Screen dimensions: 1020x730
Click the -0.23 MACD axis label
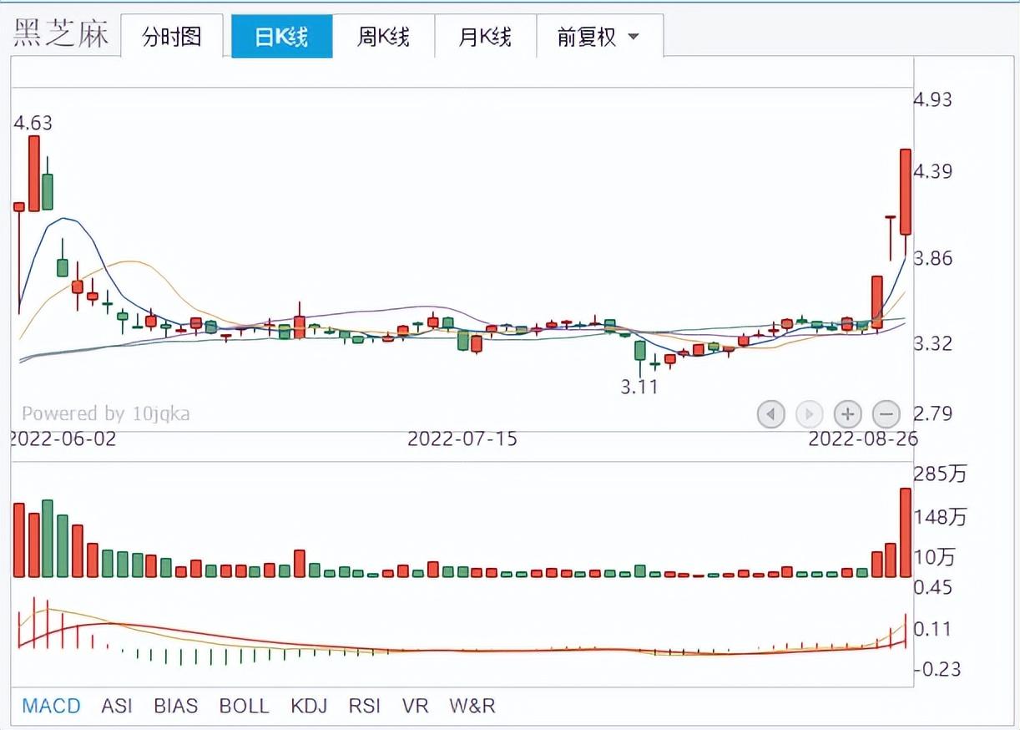[936, 669]
